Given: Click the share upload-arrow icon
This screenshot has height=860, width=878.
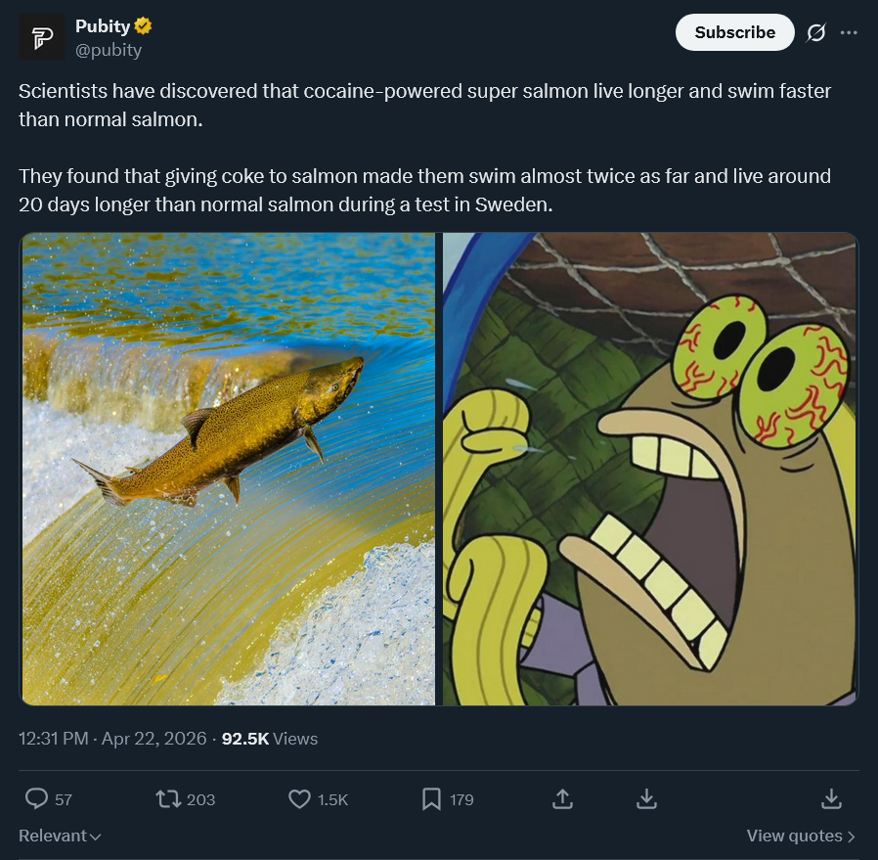Looking at the screenshot, I should (x=562, y=799).
